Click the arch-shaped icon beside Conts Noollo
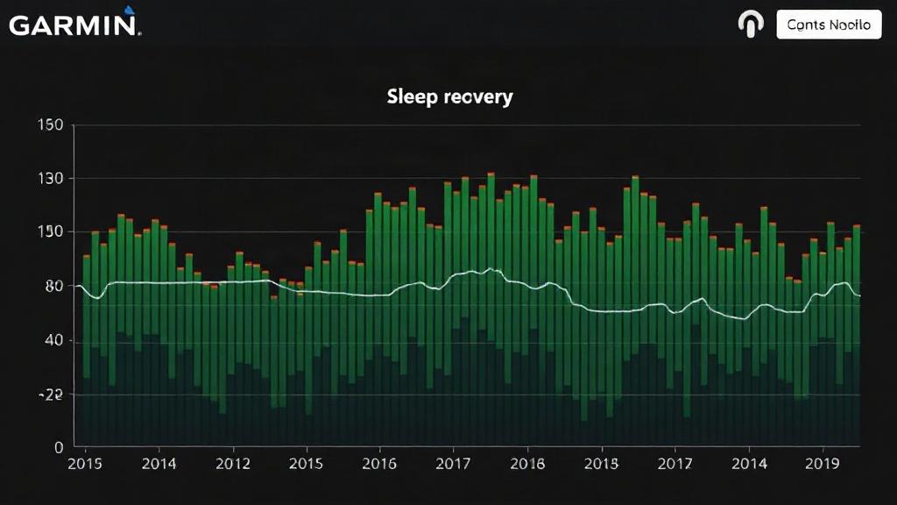Screen dimensions: 897x505 pos(751,24)
